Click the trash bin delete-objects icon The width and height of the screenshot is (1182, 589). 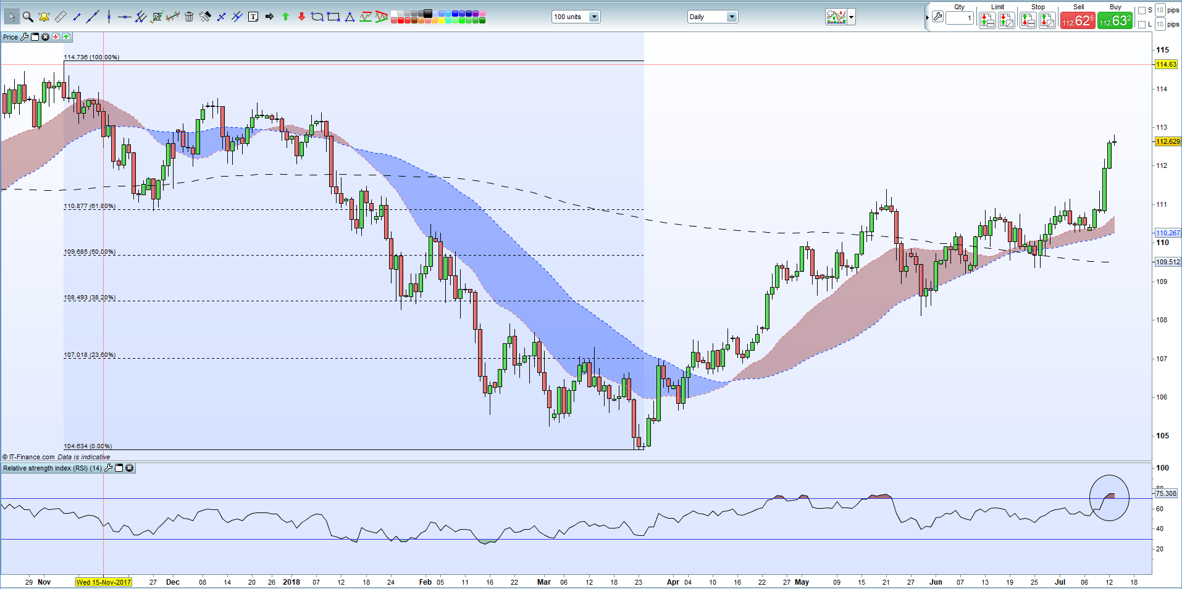(189, 17)
